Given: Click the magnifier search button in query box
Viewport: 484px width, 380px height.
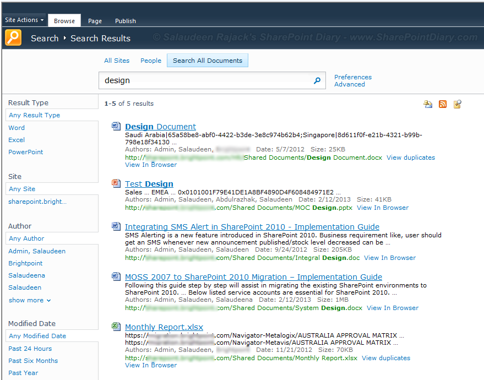Looking at the screenshot, I should (317, 80).
